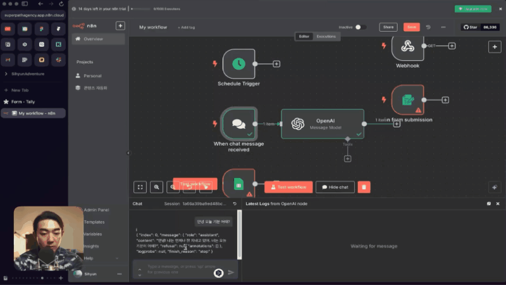
Task: Reload the browser page
Action: point(61,4)
